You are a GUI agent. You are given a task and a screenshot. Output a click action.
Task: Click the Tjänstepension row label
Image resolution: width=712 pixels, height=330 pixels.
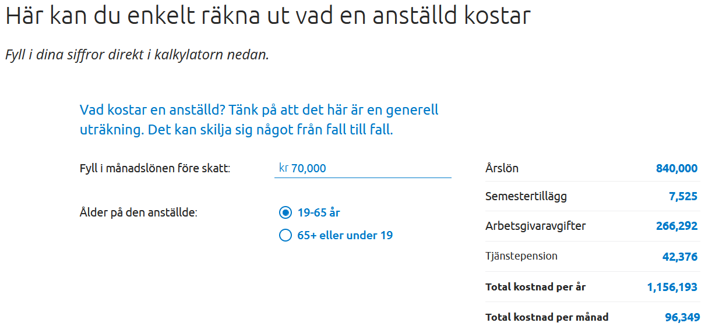521,256
